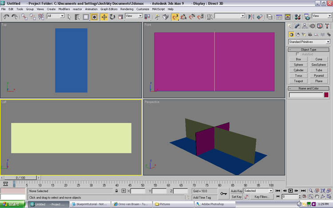
Task: Open the Hierarchy panel tab
Action: [305, 26]
